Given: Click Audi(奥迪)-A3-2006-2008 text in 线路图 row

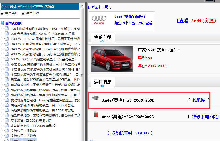Looking at the screenshot, I should coord(128,100).
